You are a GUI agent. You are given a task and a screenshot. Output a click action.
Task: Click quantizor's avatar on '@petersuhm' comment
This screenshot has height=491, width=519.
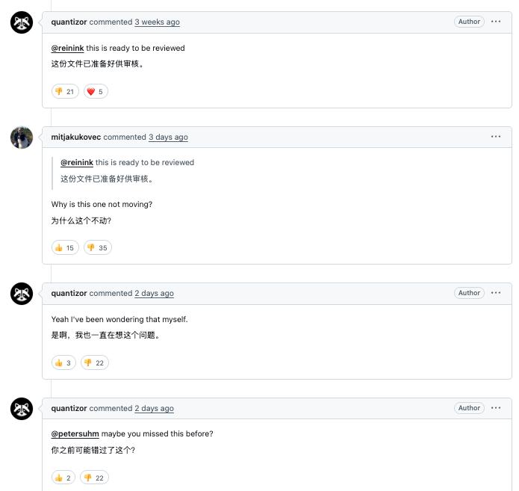coord(22,409)
